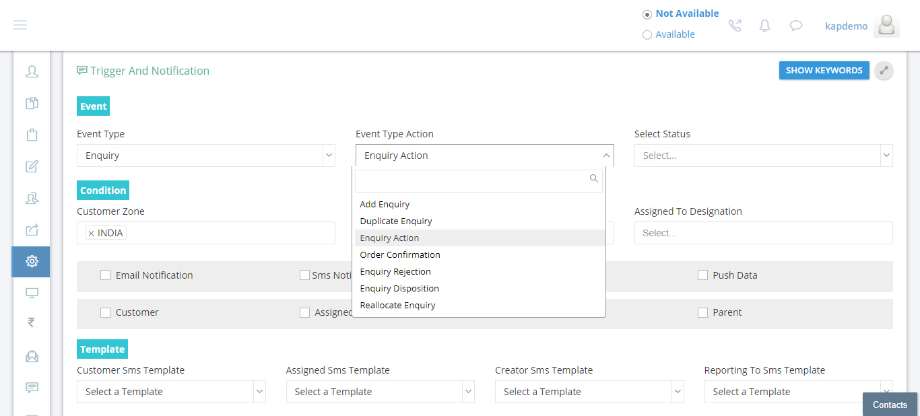The image size is (920, 416).
Task: Expand Event Type dropdown showing Enquiry
Action: pos(206,155)
